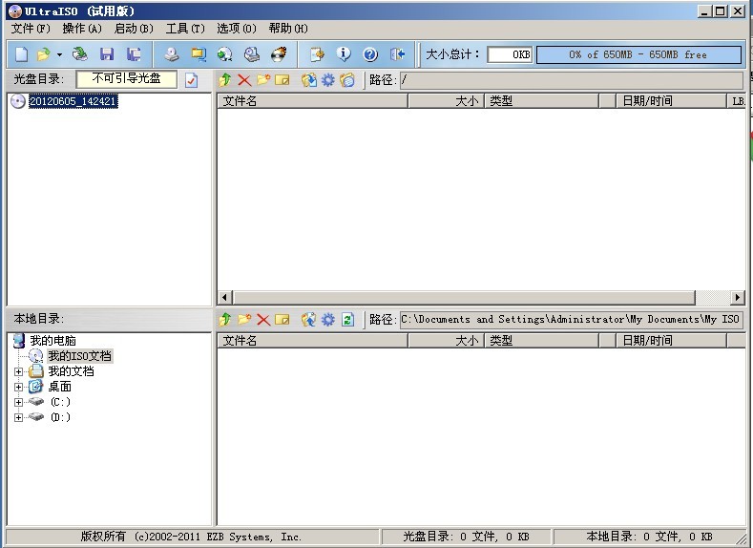Go up one level in local directory toolbar
The height and width of the screenshot is (548, 753).
[x=224, y=320]
